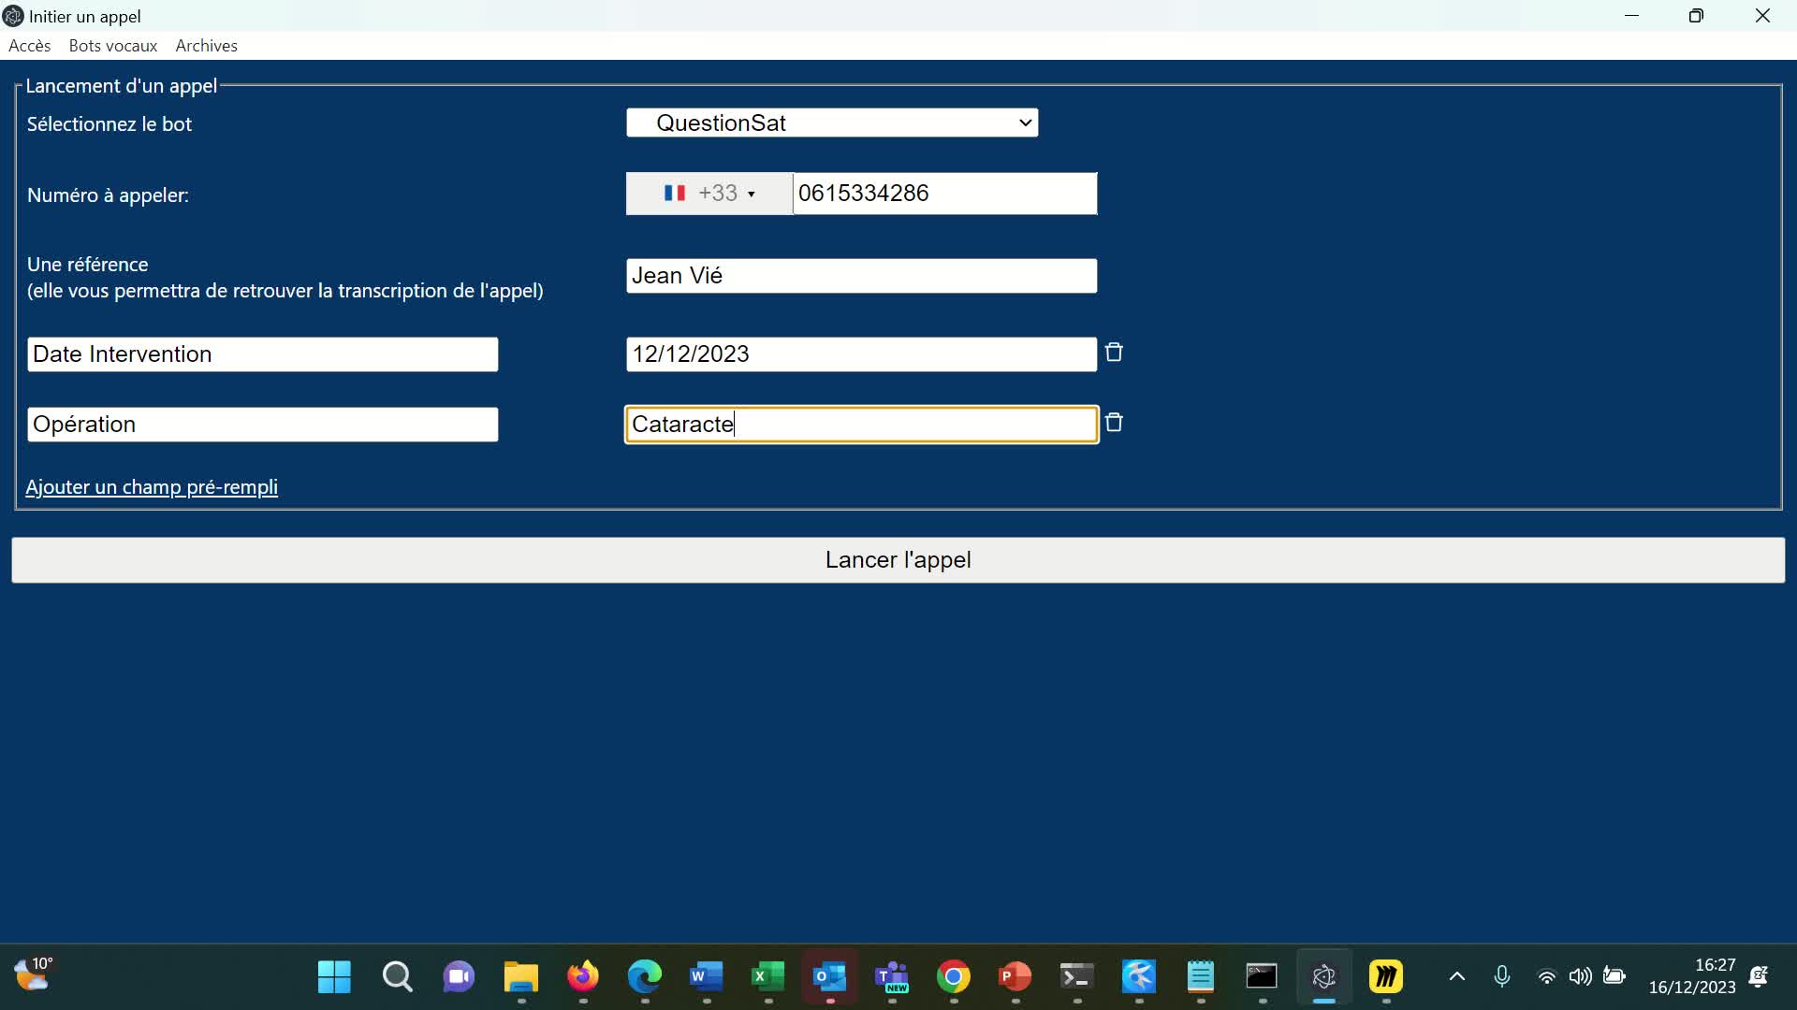
Task: Click the Lancer l'appel button
Action: pyautogui.click(x=898, y=560)
